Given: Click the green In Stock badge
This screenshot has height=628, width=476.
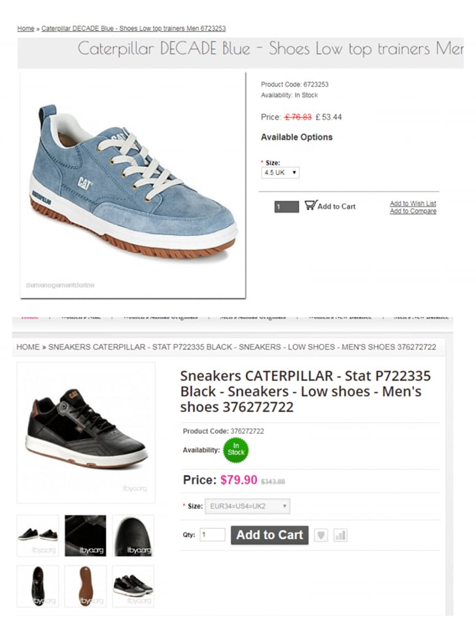Looking at the screenshot, I should 236,450.
